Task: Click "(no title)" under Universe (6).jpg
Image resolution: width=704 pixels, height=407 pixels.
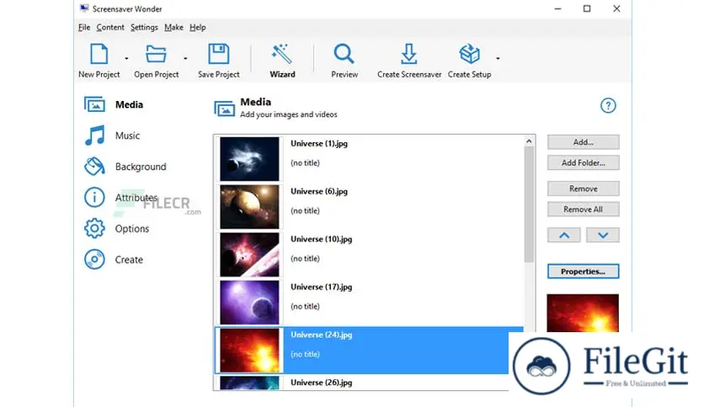Action: 305,211
